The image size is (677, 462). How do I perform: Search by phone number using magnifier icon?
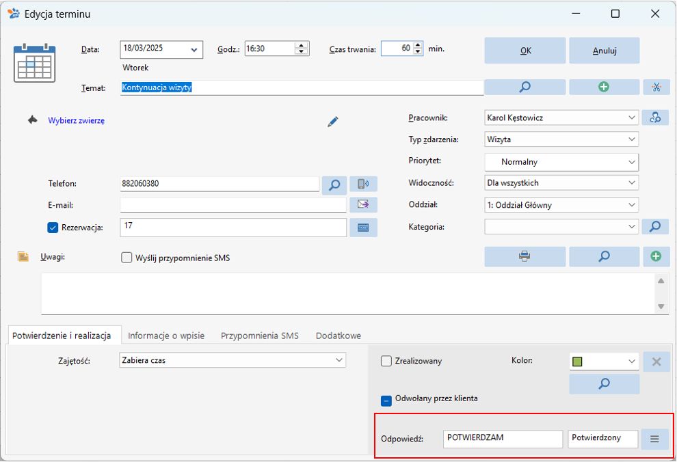coord(334,185)
